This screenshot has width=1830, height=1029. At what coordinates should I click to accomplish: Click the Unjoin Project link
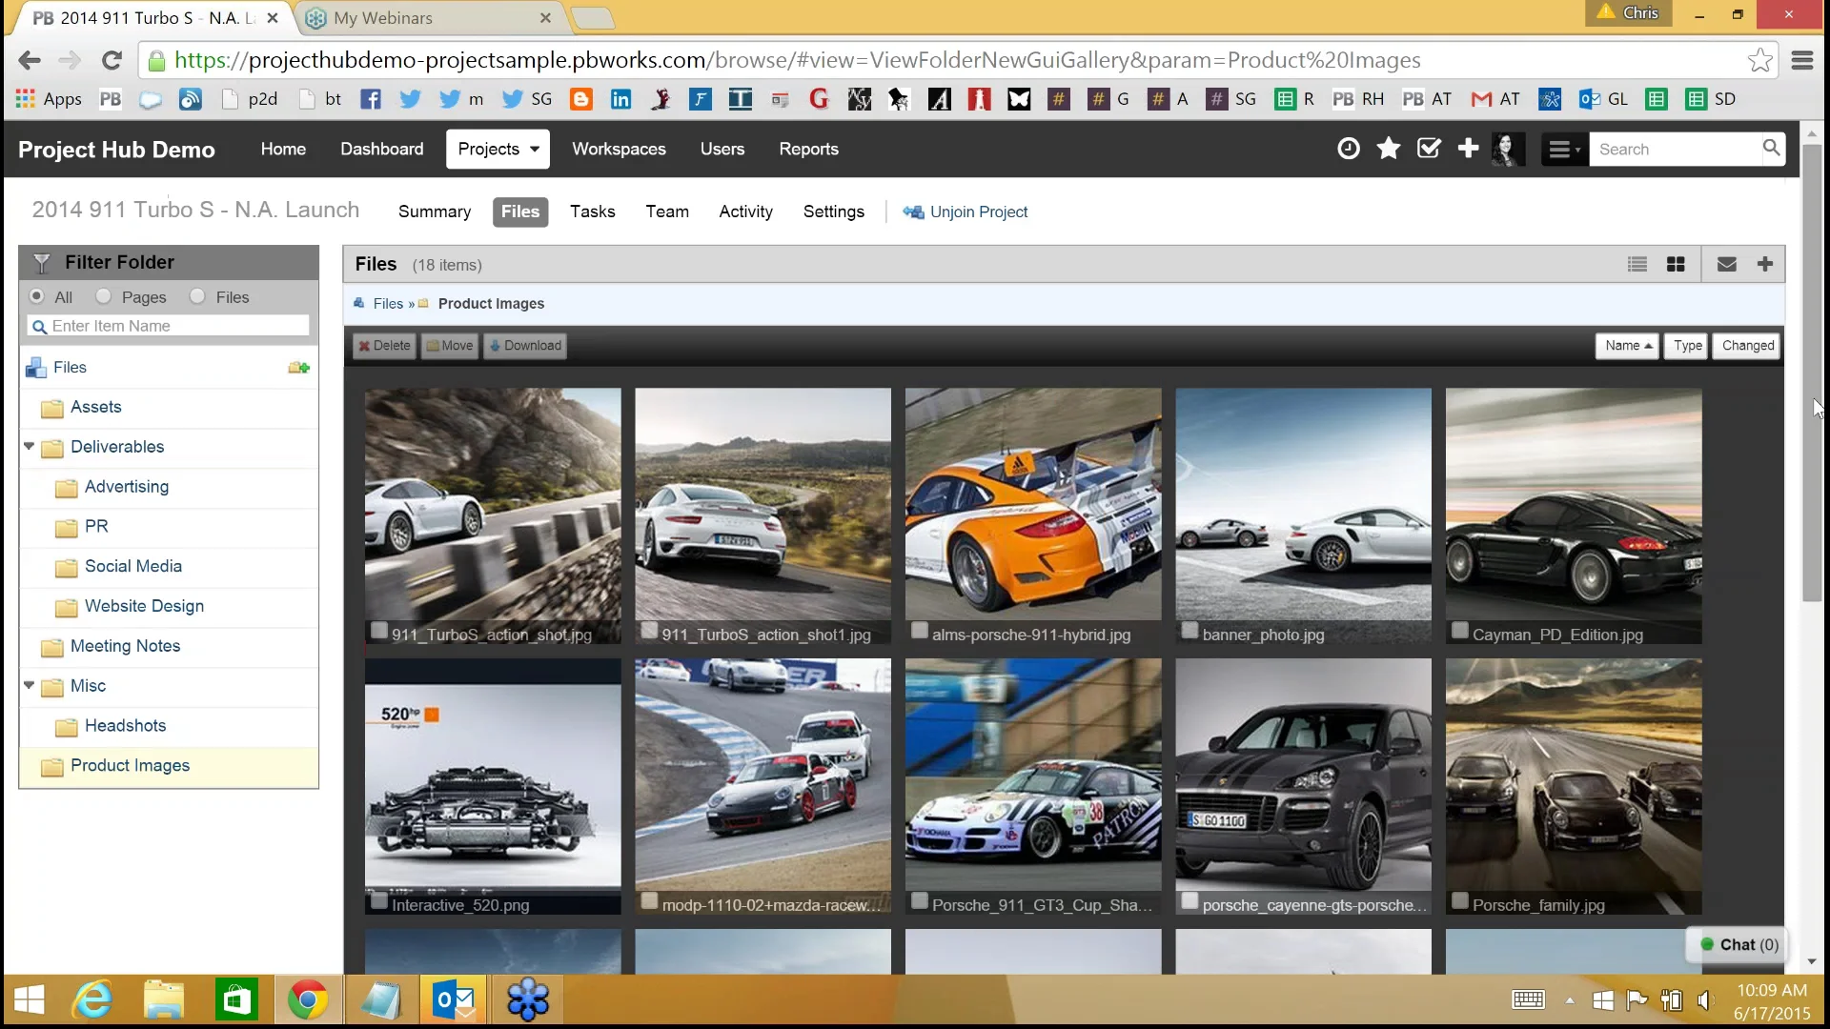tap(965, 212)
